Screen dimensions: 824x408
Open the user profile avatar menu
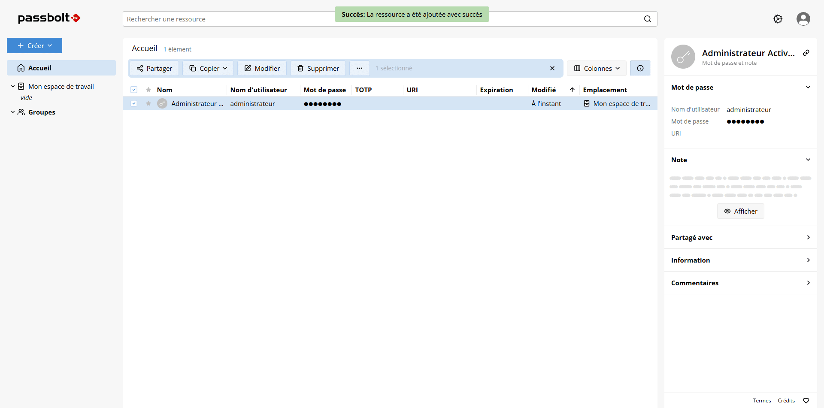tap(803, 19)
